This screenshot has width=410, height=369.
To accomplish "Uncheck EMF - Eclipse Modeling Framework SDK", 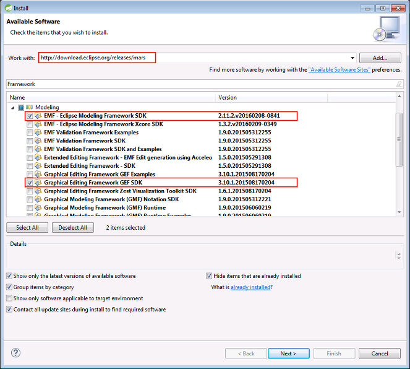I will click(x=30, y=116).
